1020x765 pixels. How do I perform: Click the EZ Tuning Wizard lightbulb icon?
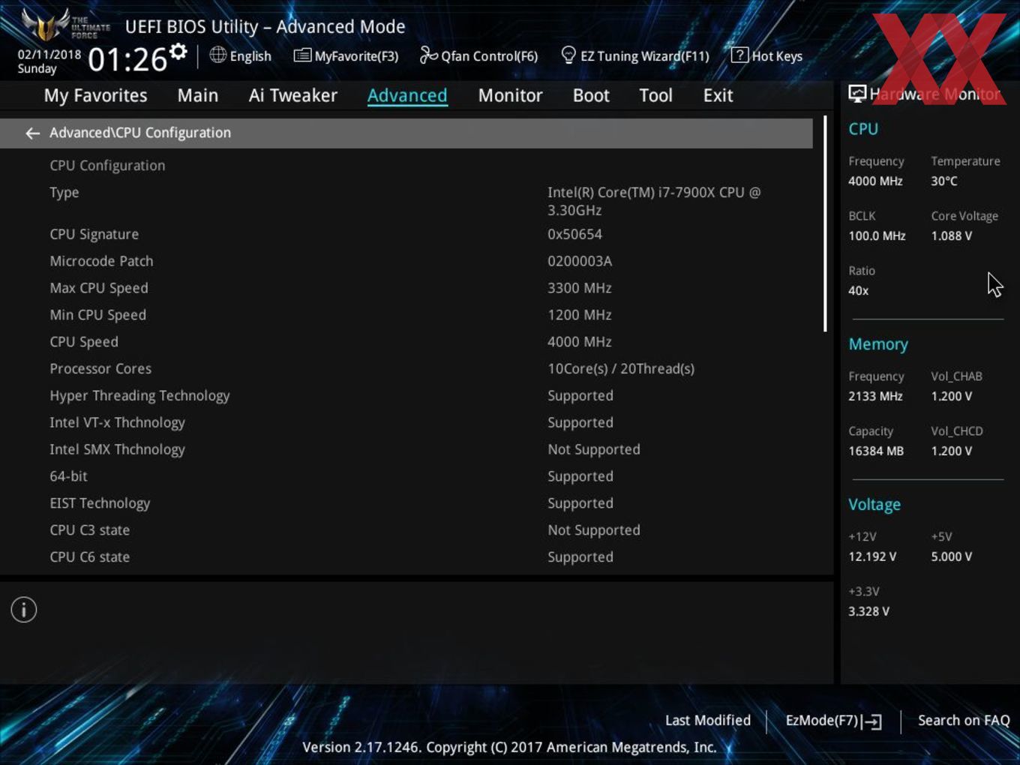click(x=568, y=55)
